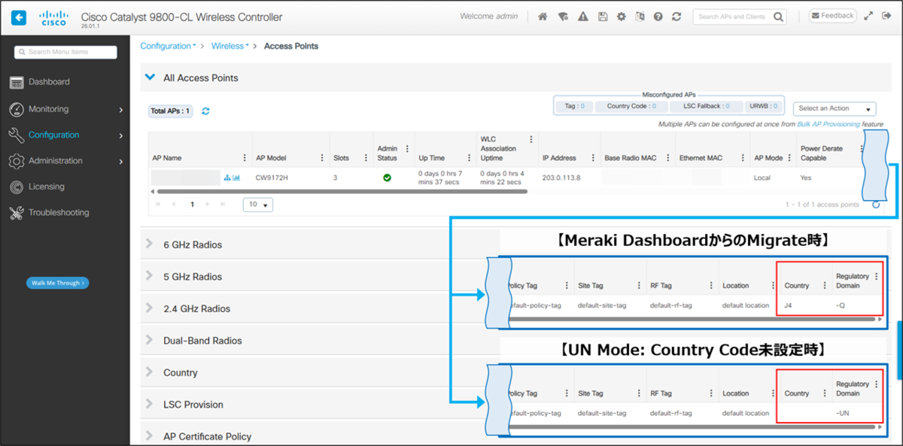Expand the 6 GHz Radios section

click(149, 244)
